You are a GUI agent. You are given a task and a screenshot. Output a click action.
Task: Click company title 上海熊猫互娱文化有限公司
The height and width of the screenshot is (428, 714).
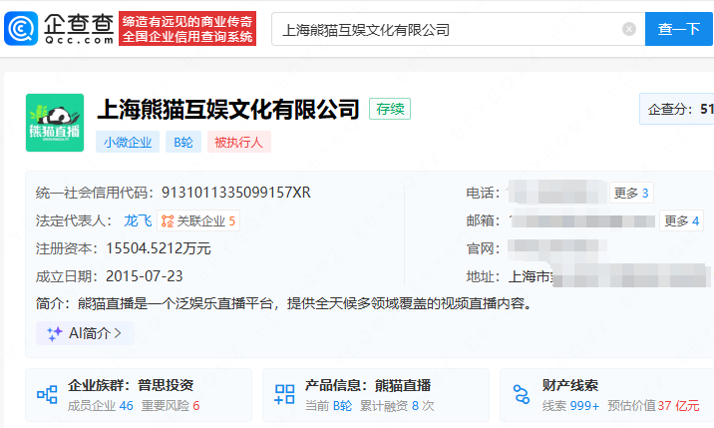pyautogui.click(x=228, y=110)
